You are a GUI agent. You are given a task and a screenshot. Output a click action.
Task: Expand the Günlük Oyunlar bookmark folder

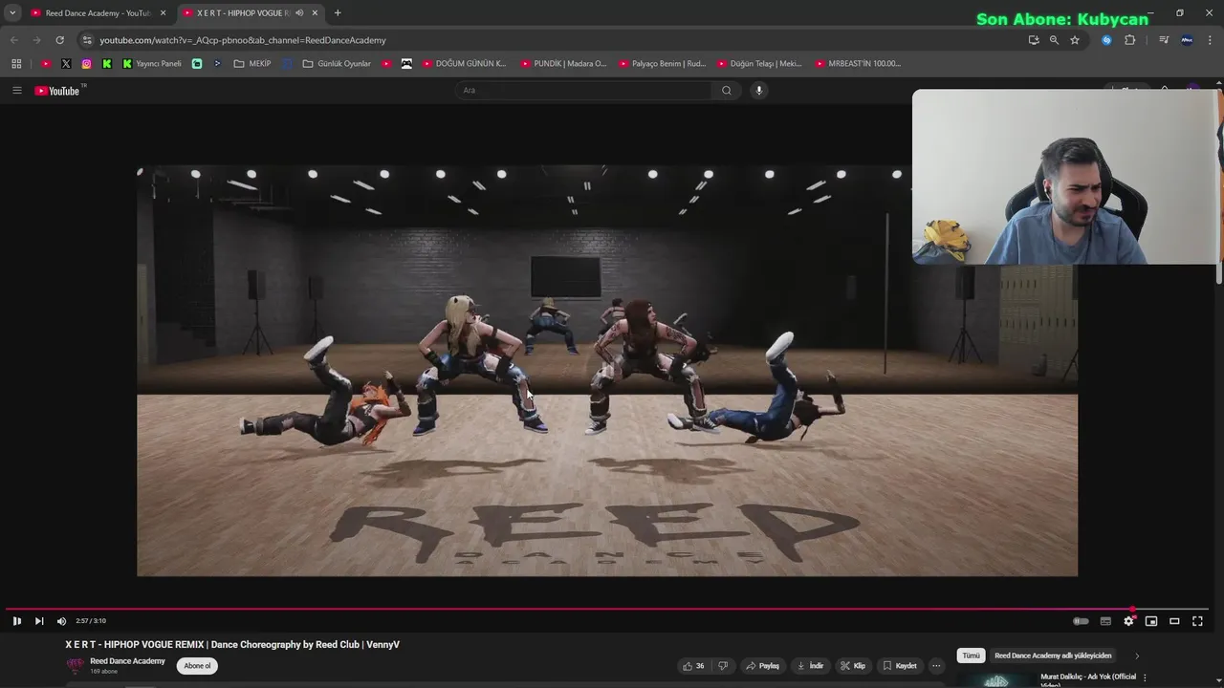tap(337, 64)
